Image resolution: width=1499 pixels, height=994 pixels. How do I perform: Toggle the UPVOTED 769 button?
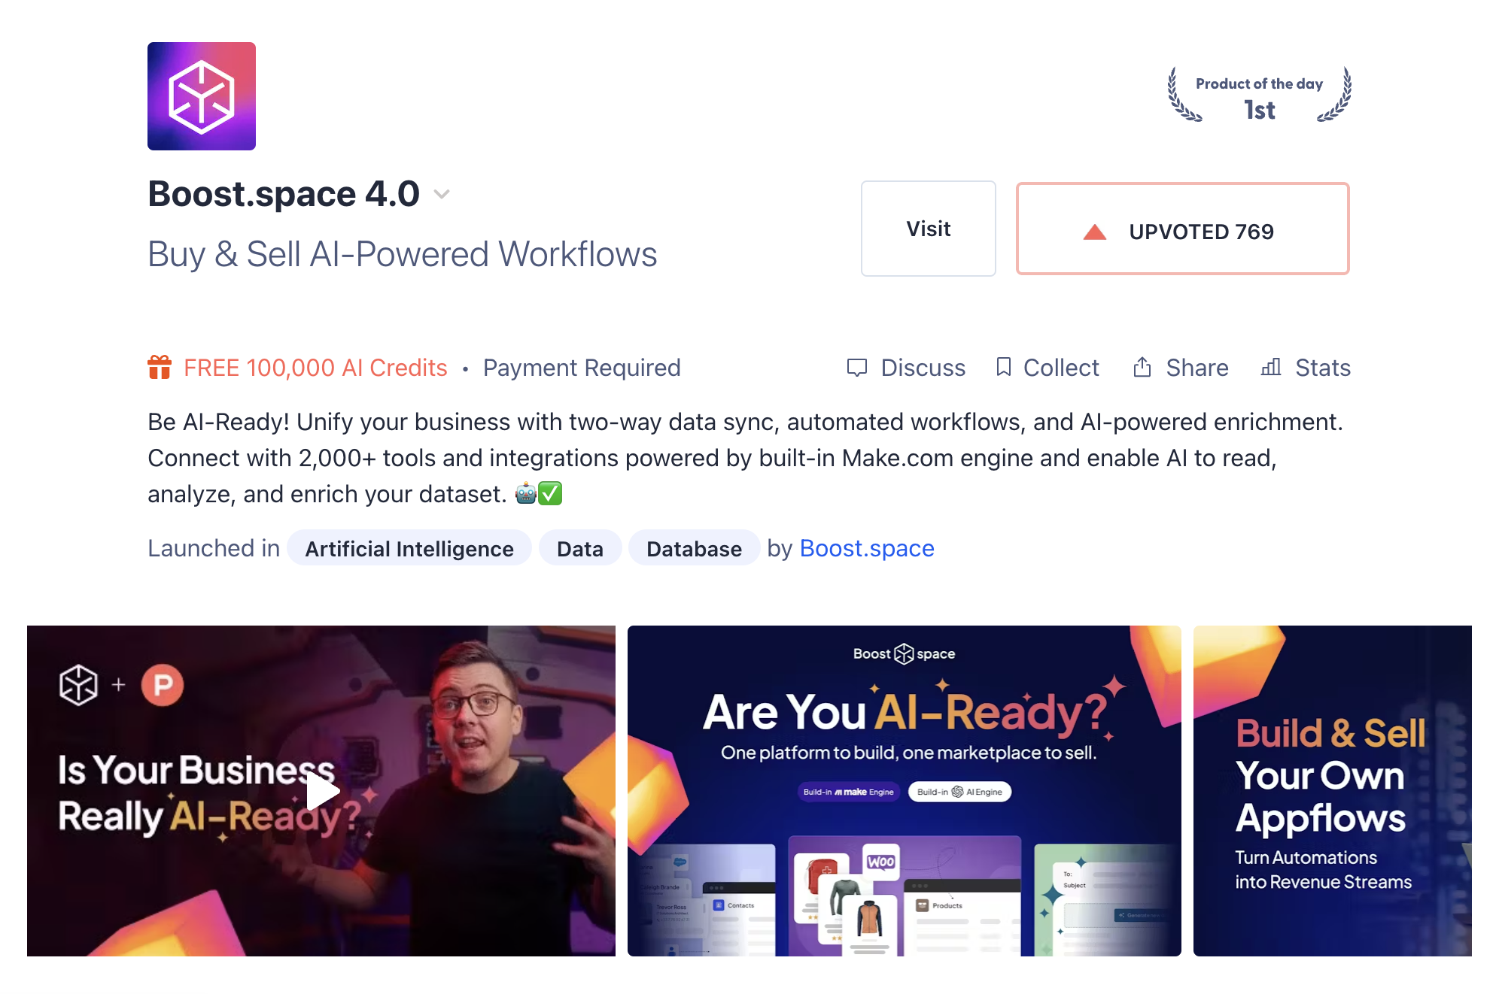(x=1182, y=229)
